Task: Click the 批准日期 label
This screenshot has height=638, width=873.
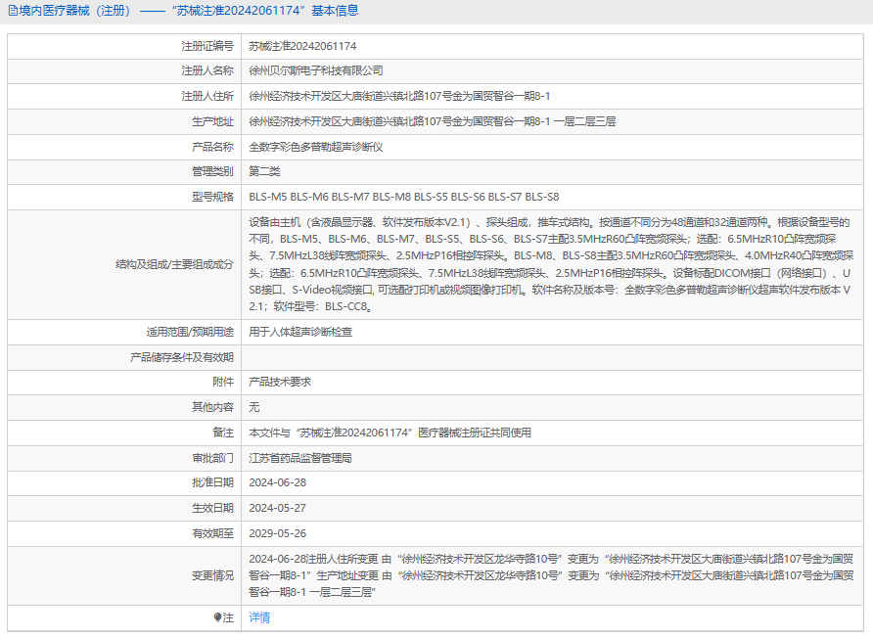Action: point(212,482)
